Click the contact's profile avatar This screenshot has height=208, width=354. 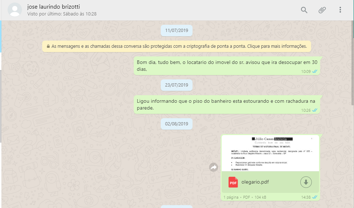(x=15, y=10)
